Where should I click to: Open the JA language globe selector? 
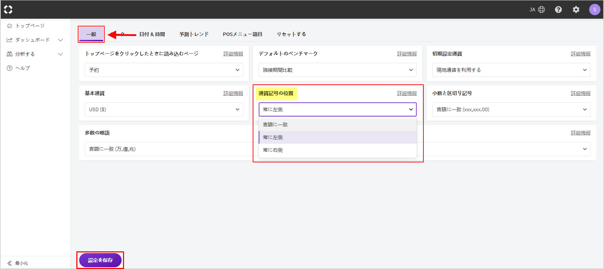coord(537,10)
